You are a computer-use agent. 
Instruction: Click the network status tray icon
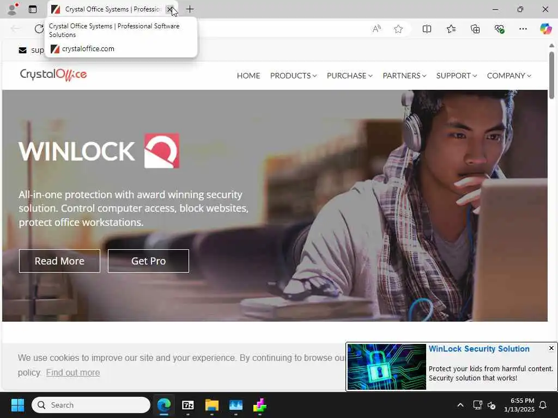tap(477, 405)
